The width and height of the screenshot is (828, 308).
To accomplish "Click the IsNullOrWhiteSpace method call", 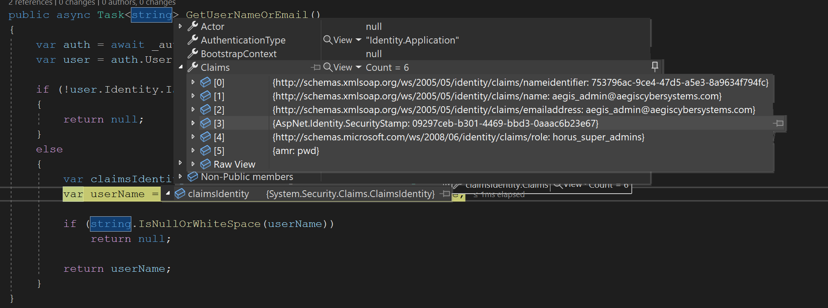I will pyautogui.click(x=199, y=224).
